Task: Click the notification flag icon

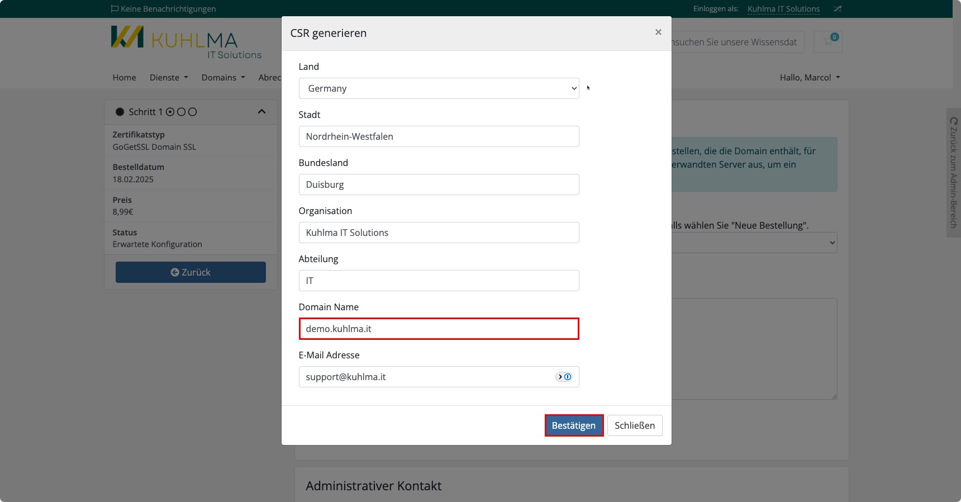Action: coord(115,9)
